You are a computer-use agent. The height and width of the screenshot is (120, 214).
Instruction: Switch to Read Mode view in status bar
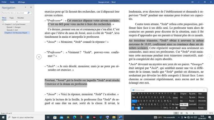click(176, 113)
